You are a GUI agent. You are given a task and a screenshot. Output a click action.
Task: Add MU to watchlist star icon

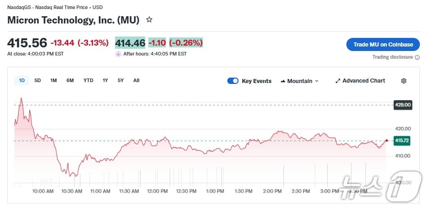149,20
